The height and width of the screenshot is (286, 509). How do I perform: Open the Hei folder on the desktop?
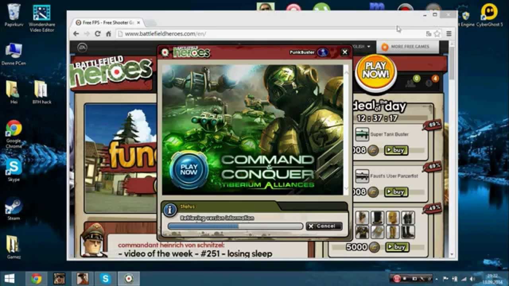[13, 92]
